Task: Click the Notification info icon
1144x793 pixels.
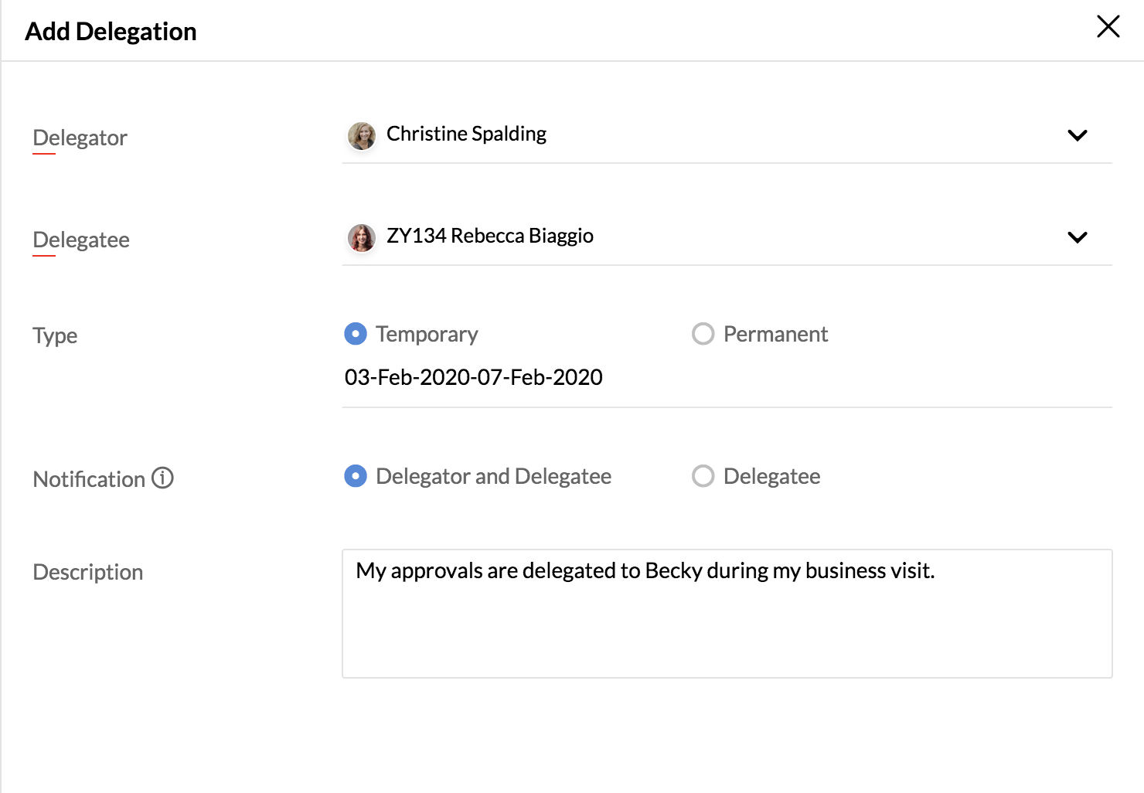Action: tap(162, 478)
